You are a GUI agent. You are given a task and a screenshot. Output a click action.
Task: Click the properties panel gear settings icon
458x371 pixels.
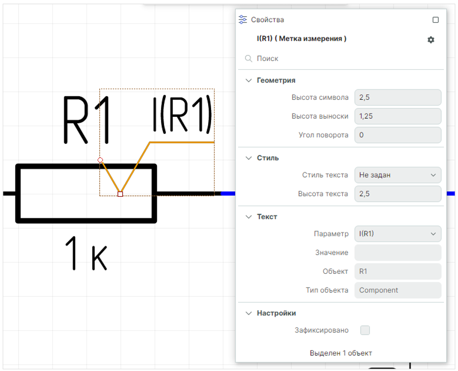point(431,40)
